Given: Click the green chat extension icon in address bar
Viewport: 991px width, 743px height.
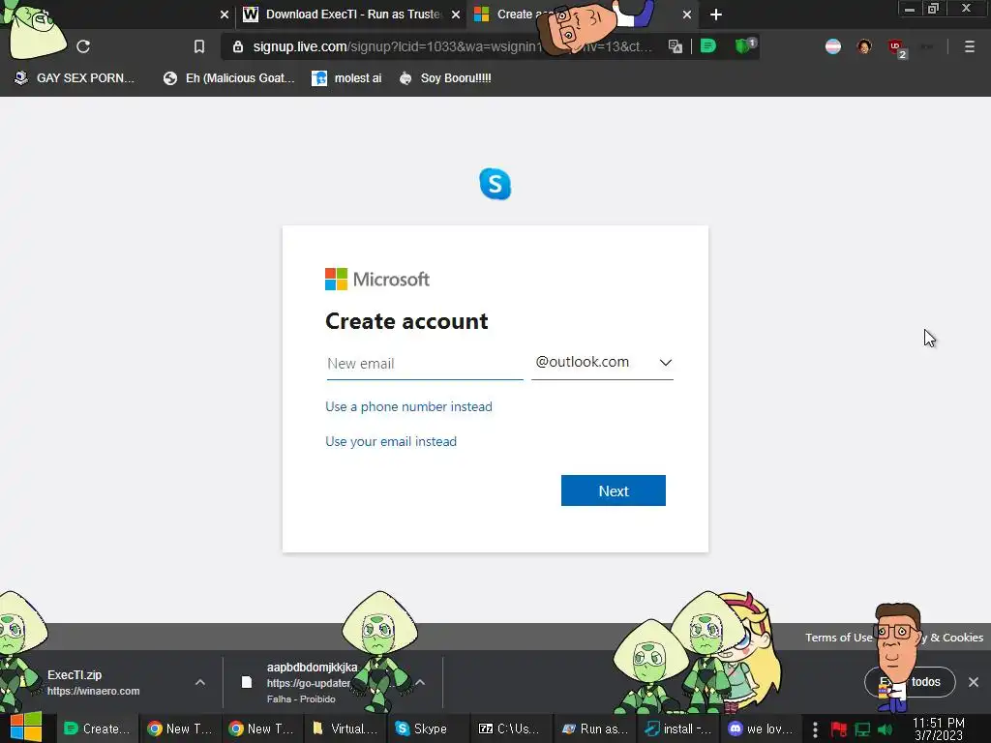Looking at the screenshot, I should pyautogui.click(x=708, y=46).
